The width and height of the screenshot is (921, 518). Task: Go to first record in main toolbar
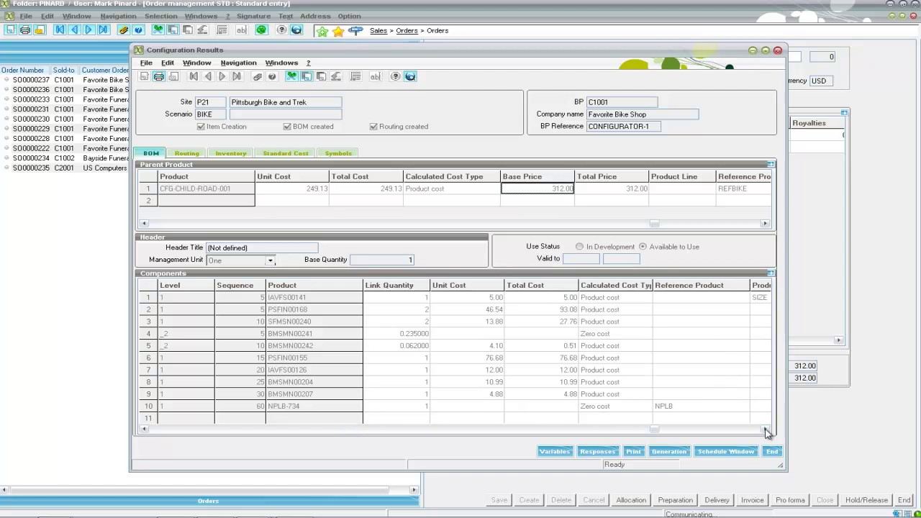(x=60, y=30)
